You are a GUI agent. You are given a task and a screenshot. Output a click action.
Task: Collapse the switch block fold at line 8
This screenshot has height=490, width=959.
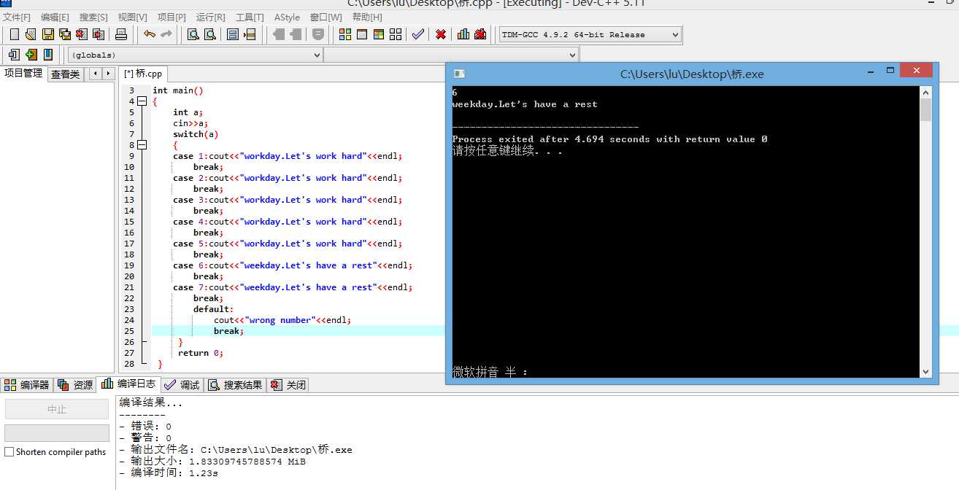(x=142, y=145)
